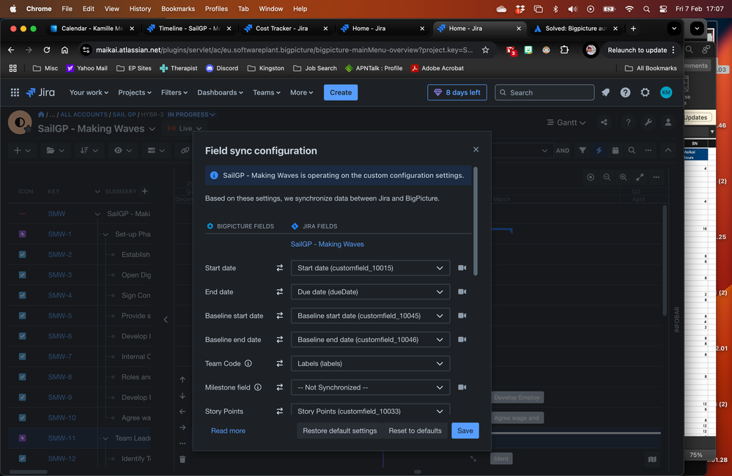
Task: Open the Gantt view switcher dropdown
Action: tap(566, 122)
